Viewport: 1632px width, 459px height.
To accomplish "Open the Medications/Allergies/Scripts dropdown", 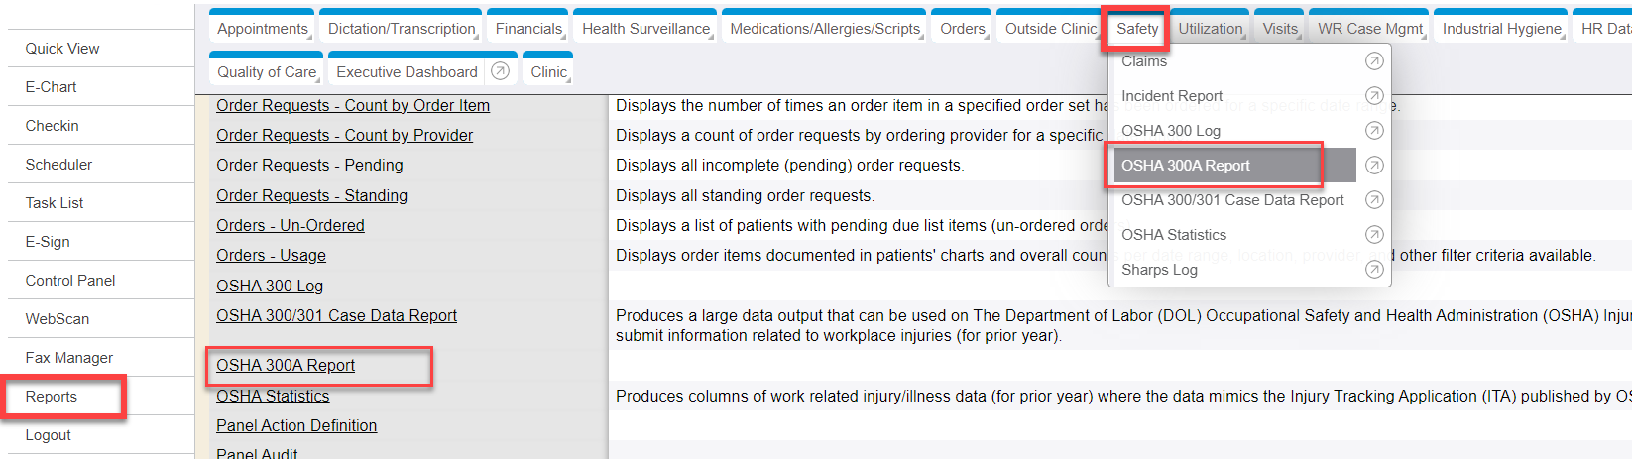I will tap(825, 29).
